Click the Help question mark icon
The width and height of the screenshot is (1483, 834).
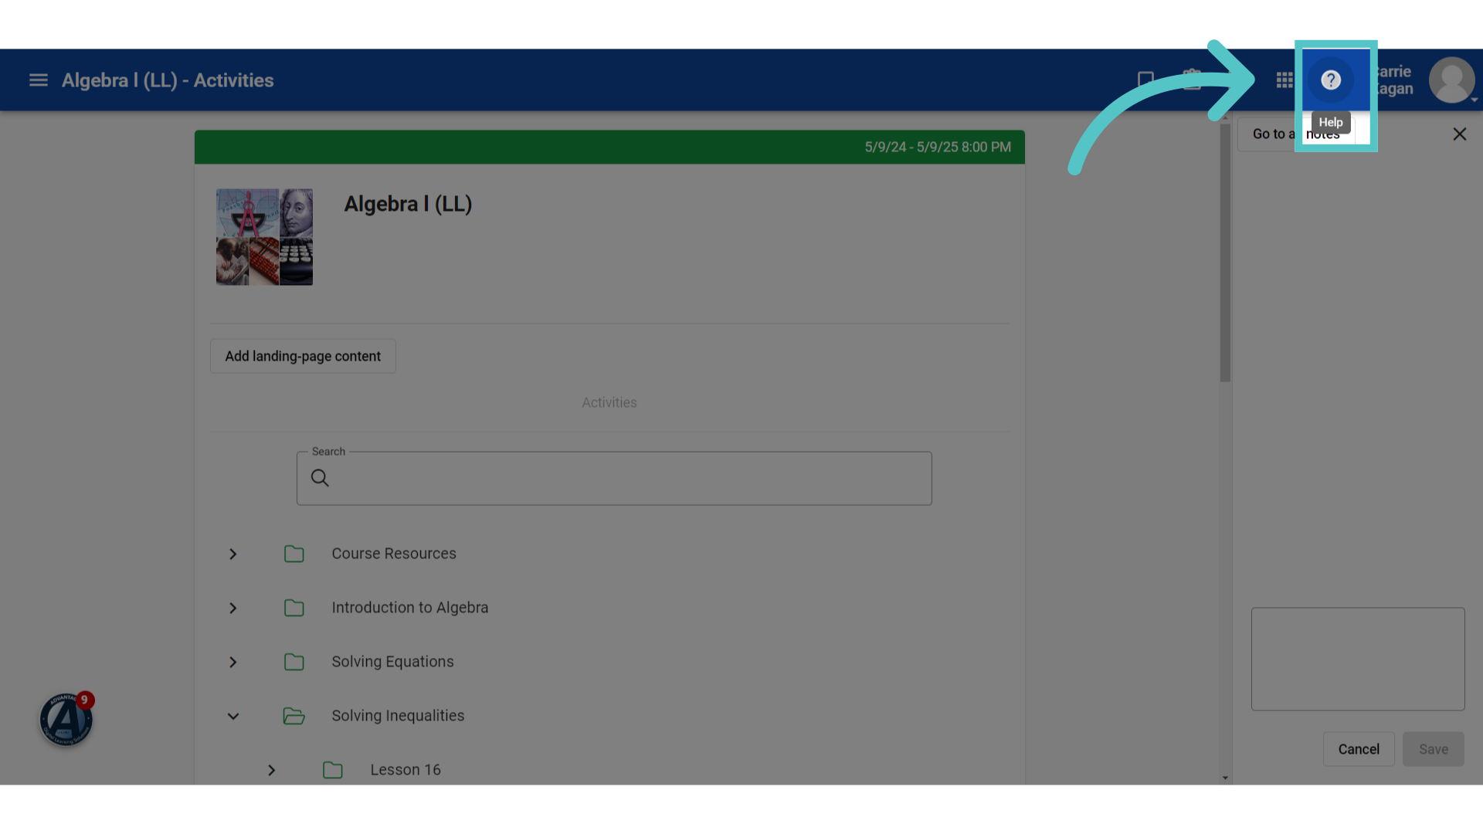[1330, 80]
